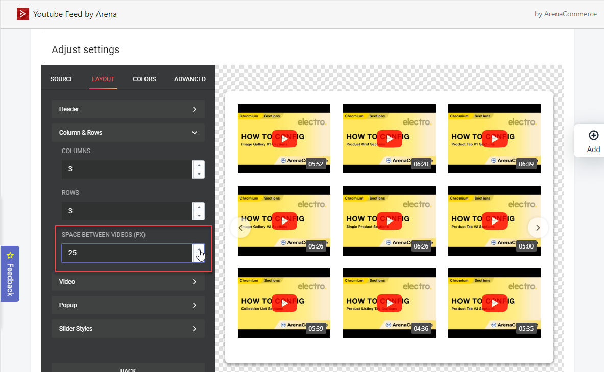604x372 pixels.
Task: Go to previous slide with left arrow
Action: pyautogui.click(x=240, y=228)
